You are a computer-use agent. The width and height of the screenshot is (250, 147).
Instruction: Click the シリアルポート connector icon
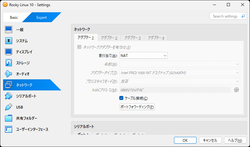point(9,96)
